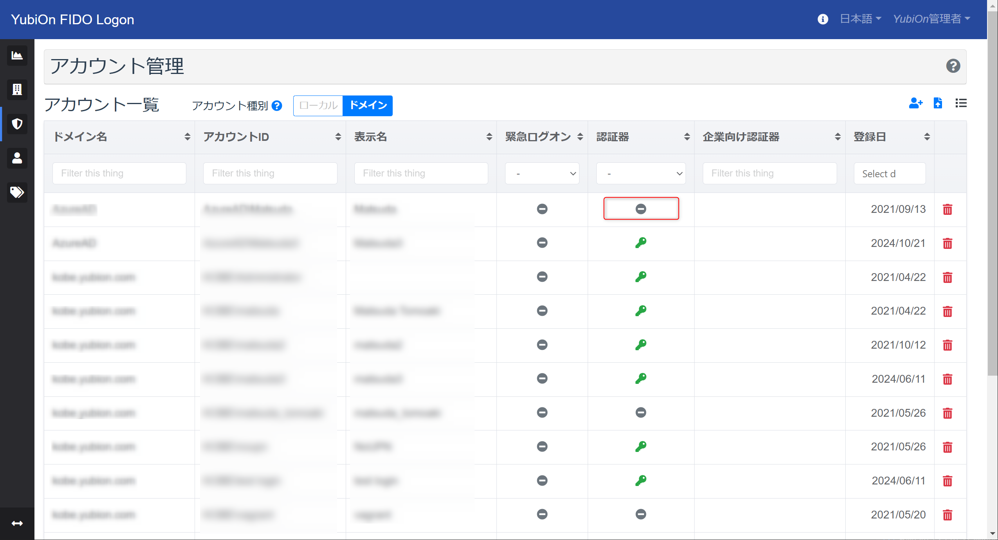Switch to ドメイン account type tab

pos(368,105)
